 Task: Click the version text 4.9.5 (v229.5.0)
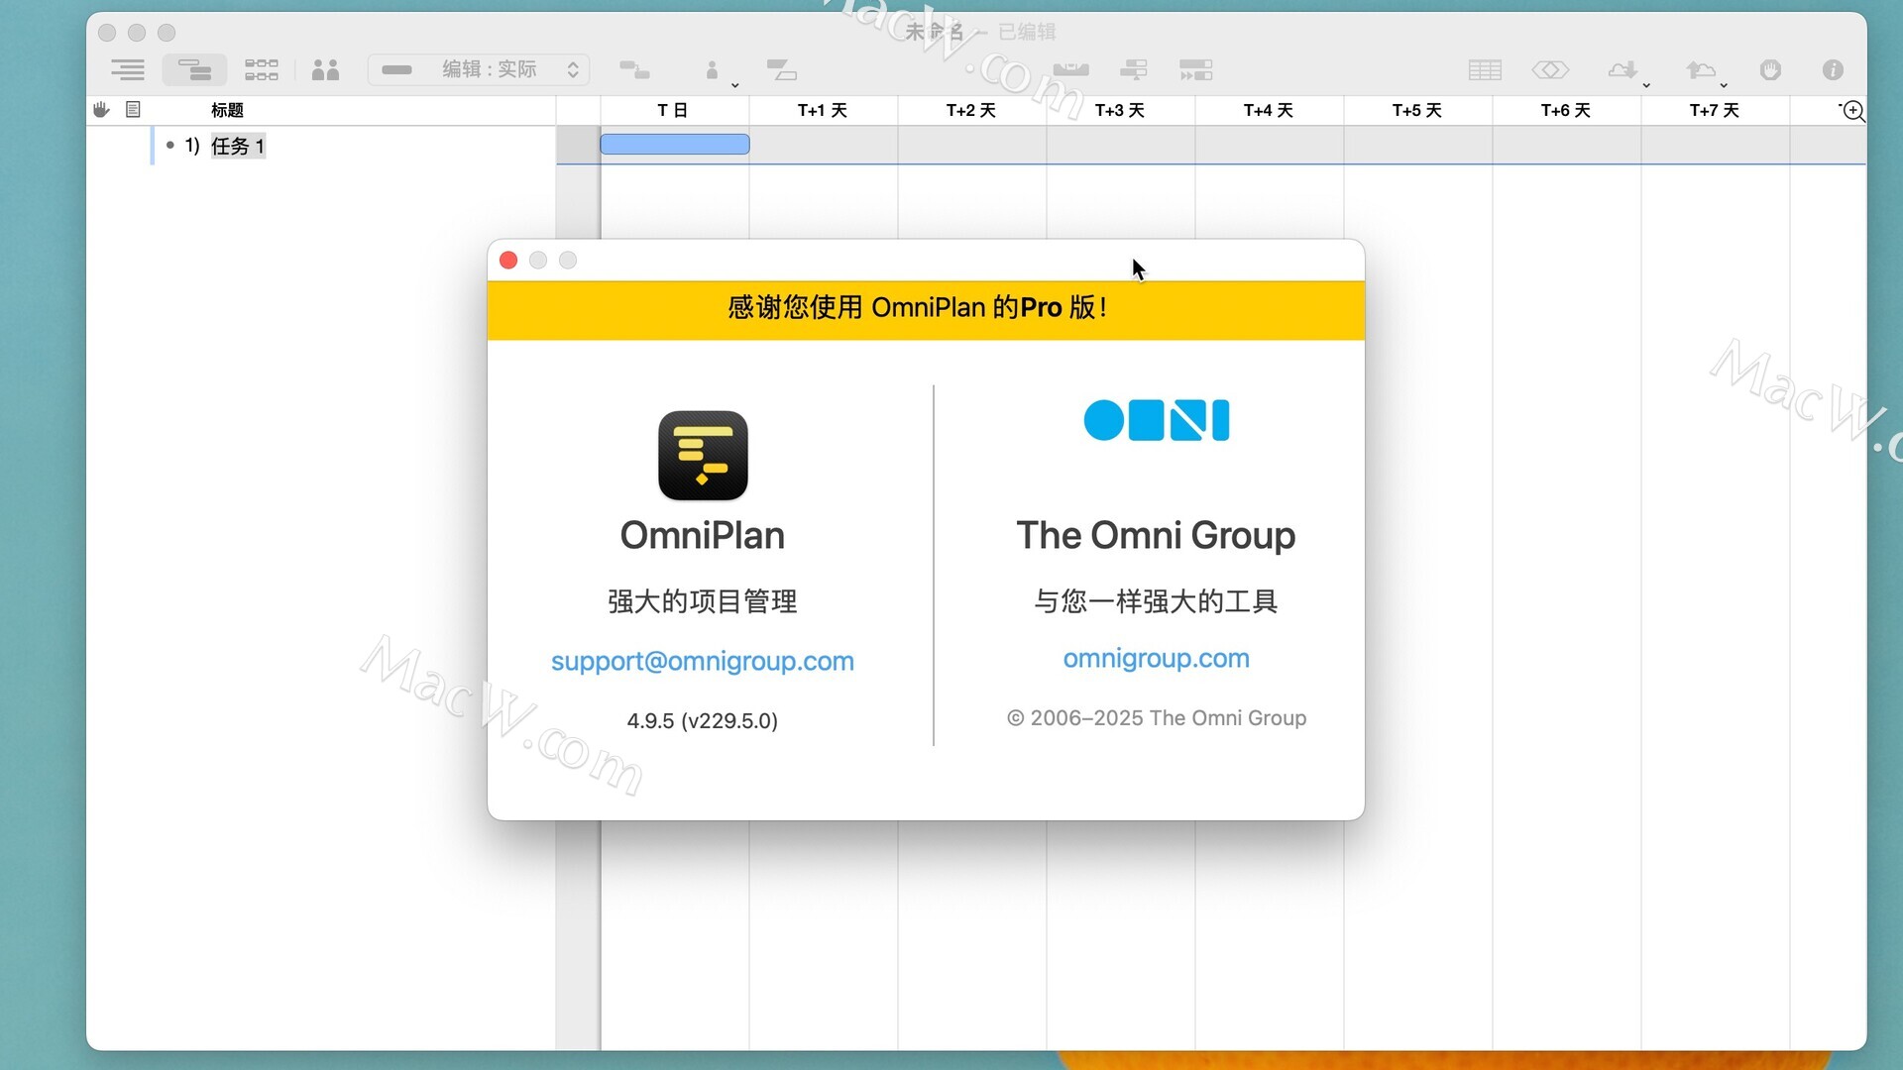coord(703,721)
